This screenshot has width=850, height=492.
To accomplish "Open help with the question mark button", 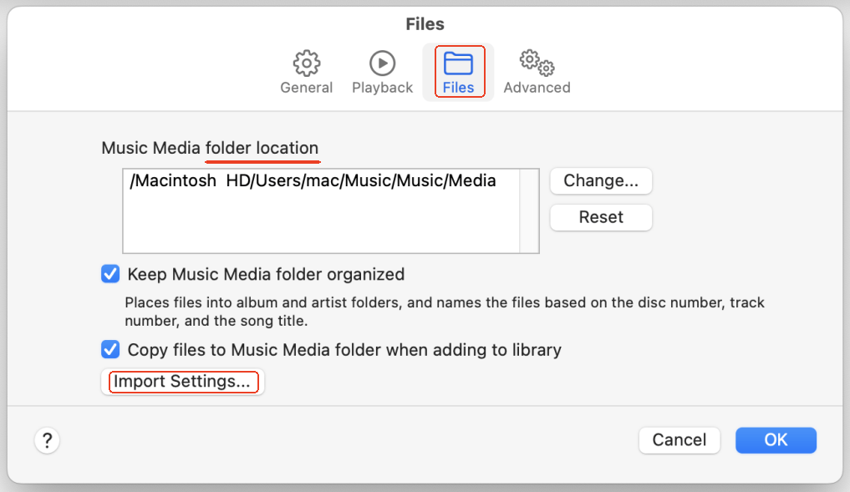I will (47, 440).
